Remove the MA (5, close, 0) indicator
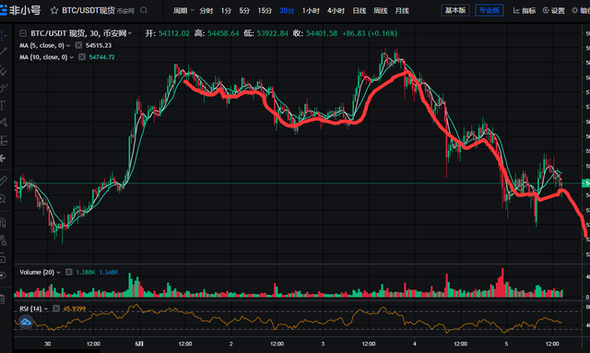590x353 pixels. [78, 45]
